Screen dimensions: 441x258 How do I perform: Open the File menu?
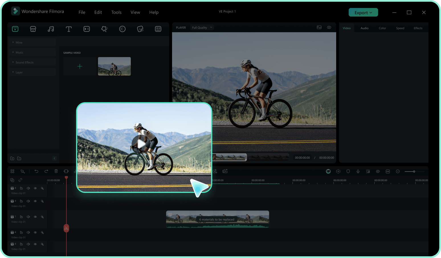82,12
